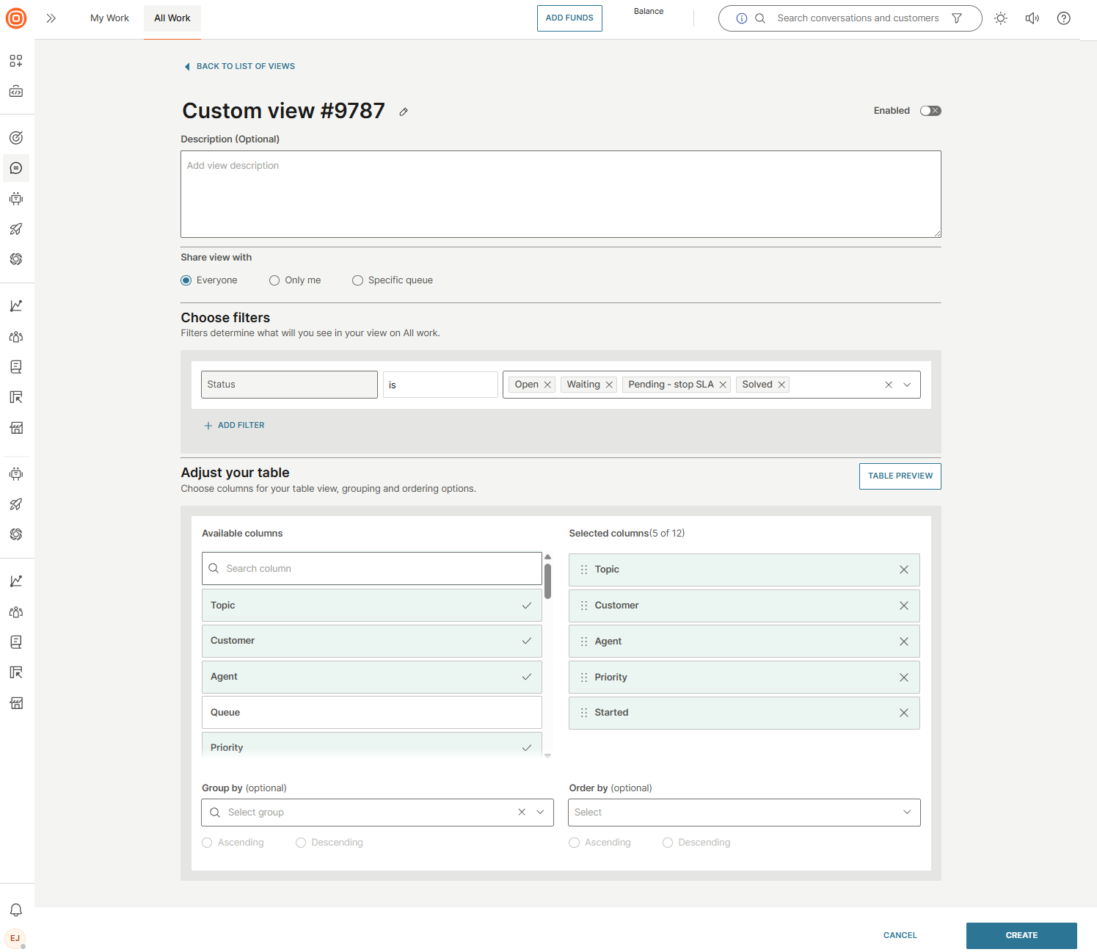Toggle the Enabled switch
The height and width of the screenshot is (952, 1097).
click(x=930, y=111)
